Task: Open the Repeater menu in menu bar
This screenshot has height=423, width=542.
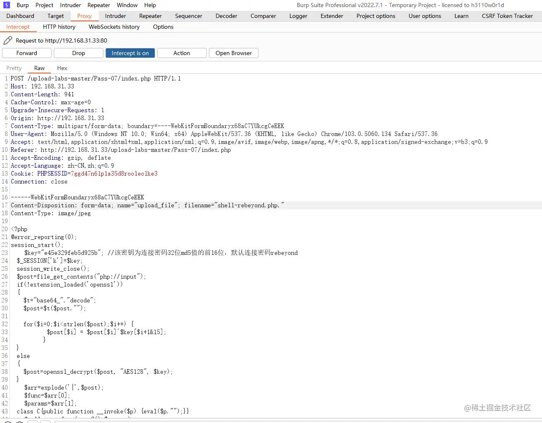Action: (x=99, y=5)
